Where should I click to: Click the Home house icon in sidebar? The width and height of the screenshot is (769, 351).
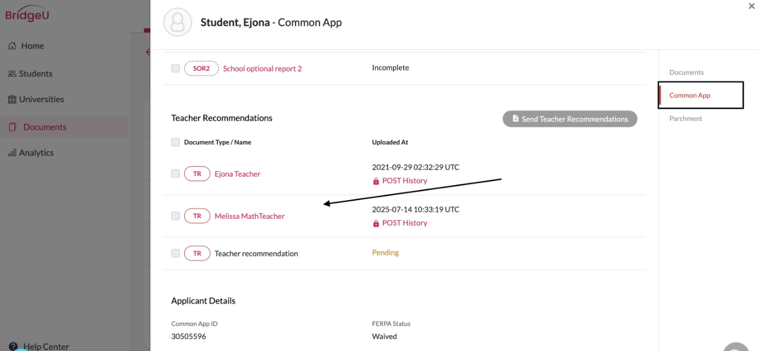tap(12, 46)
